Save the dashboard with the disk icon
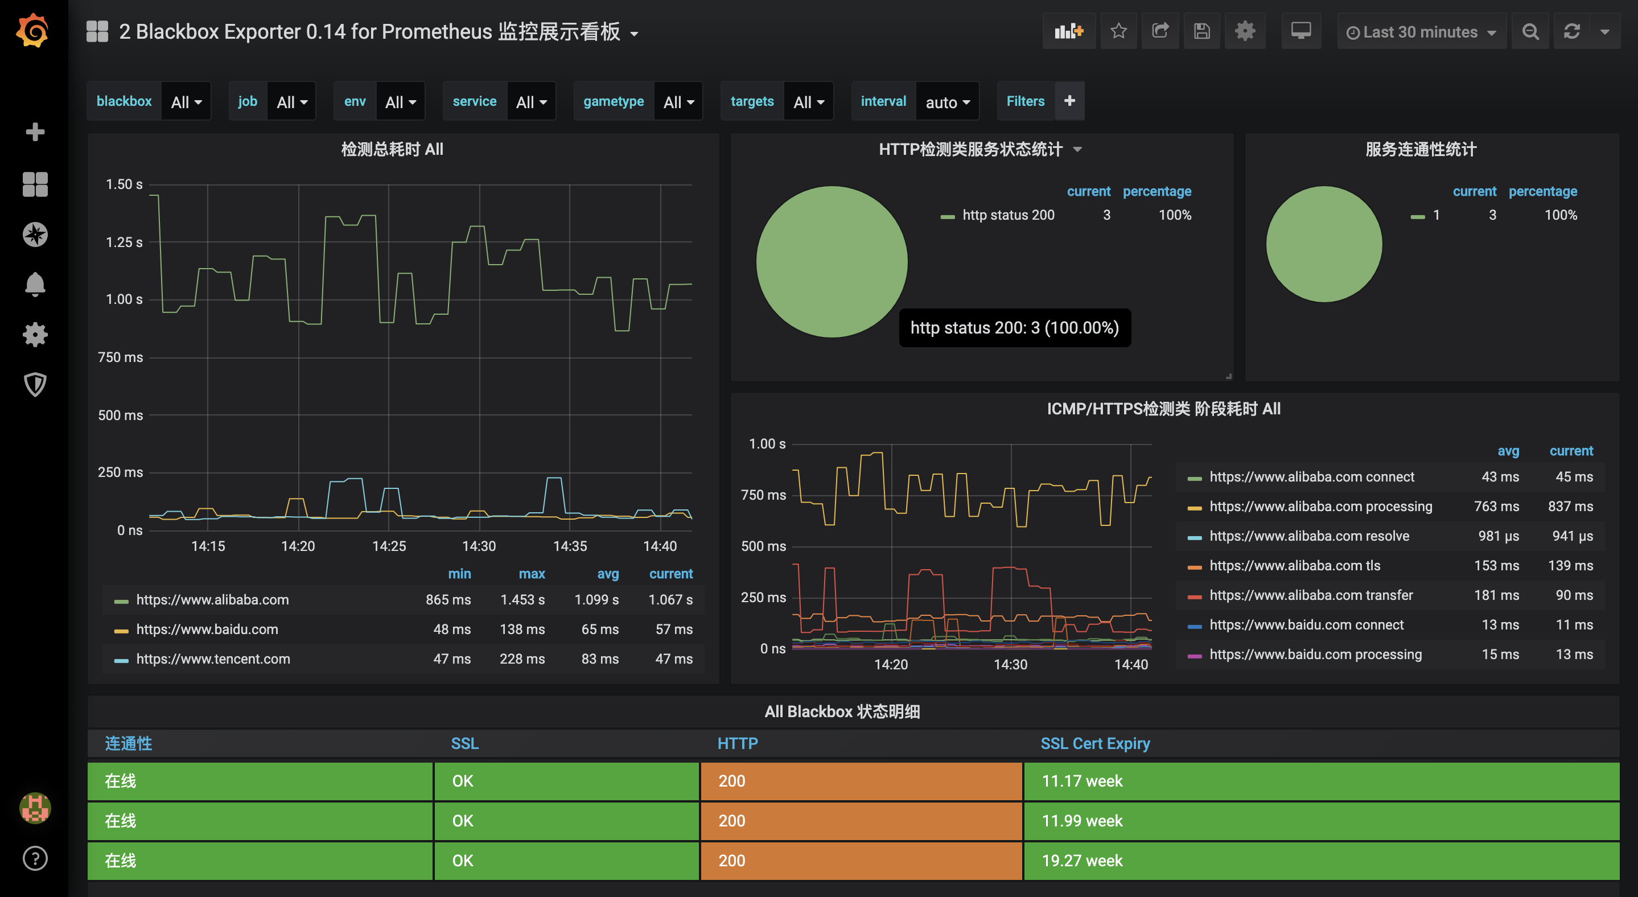Image resolution: width=1638 pixels, height=897 pixels. click(x=1202, y=31)
